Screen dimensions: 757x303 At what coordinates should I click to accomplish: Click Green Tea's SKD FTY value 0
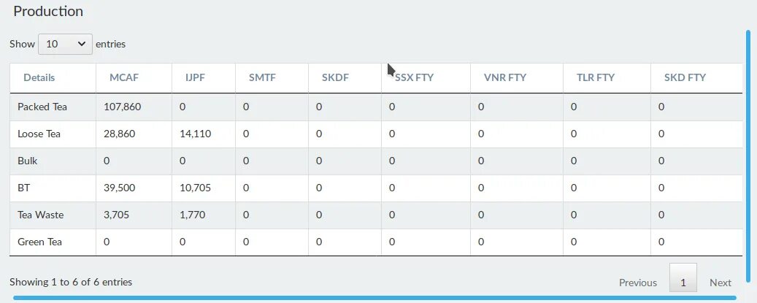coord(661,242)
